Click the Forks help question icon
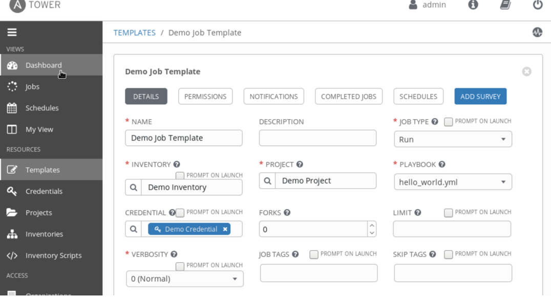551x297 pixels. 287,213
